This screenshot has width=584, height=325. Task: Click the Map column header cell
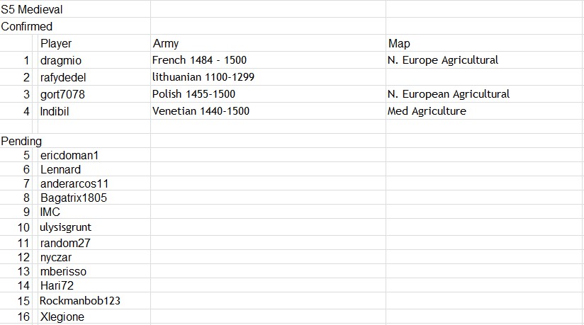[485, 43]
